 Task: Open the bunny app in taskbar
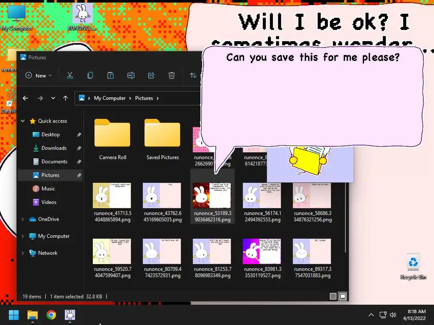click(70, 315)
